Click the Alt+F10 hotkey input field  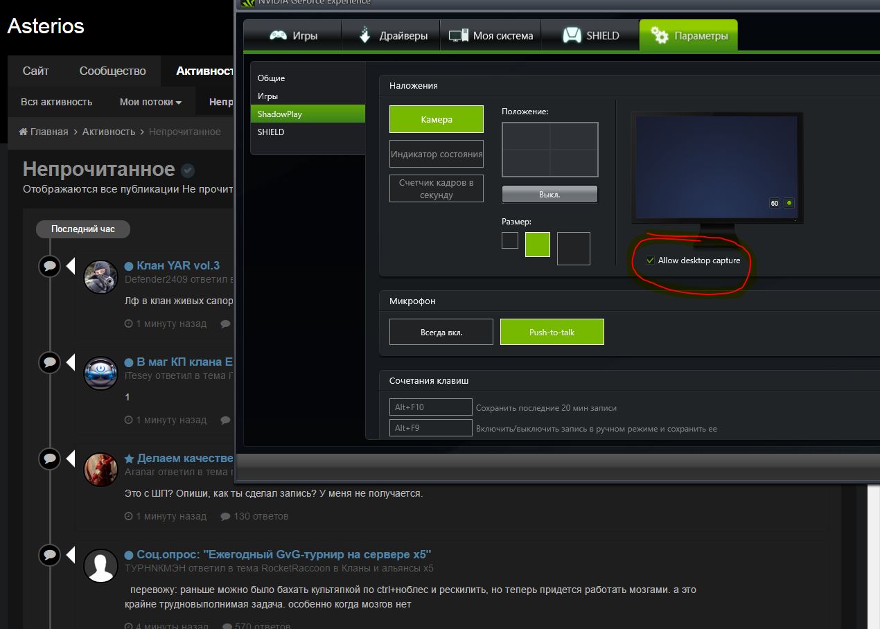point(430,407)
